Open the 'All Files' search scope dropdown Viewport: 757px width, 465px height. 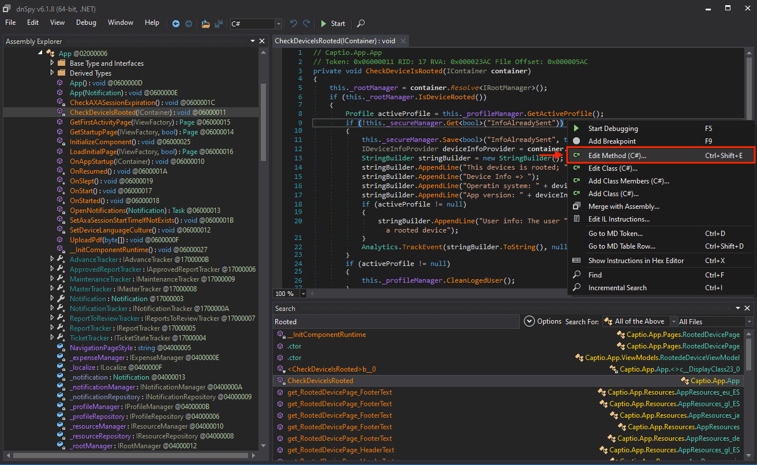pos(749,321)
